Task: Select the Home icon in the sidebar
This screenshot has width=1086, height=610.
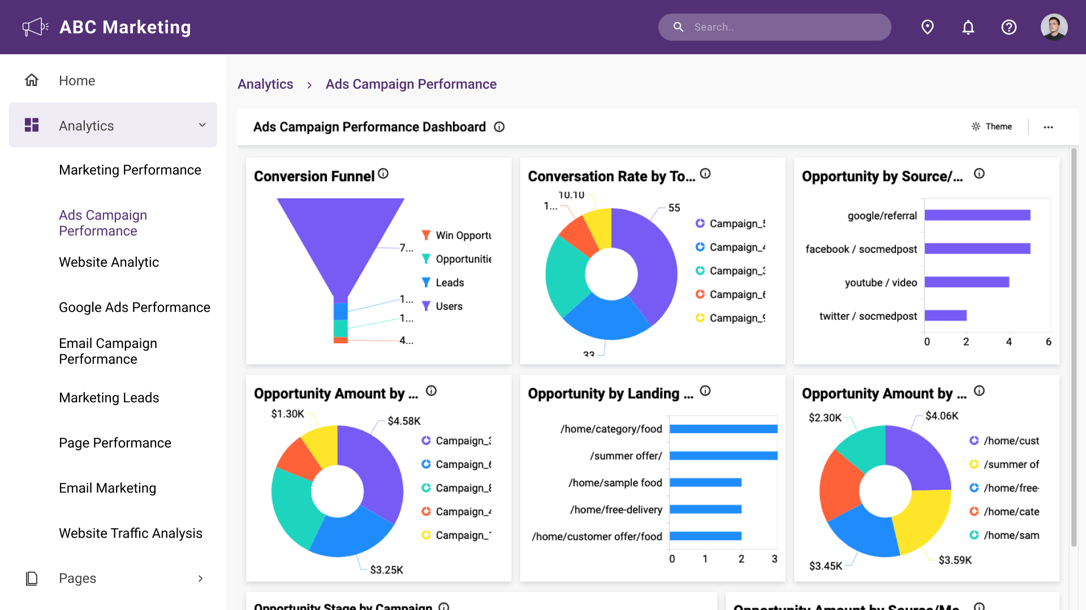Action: tap(32, 80)
